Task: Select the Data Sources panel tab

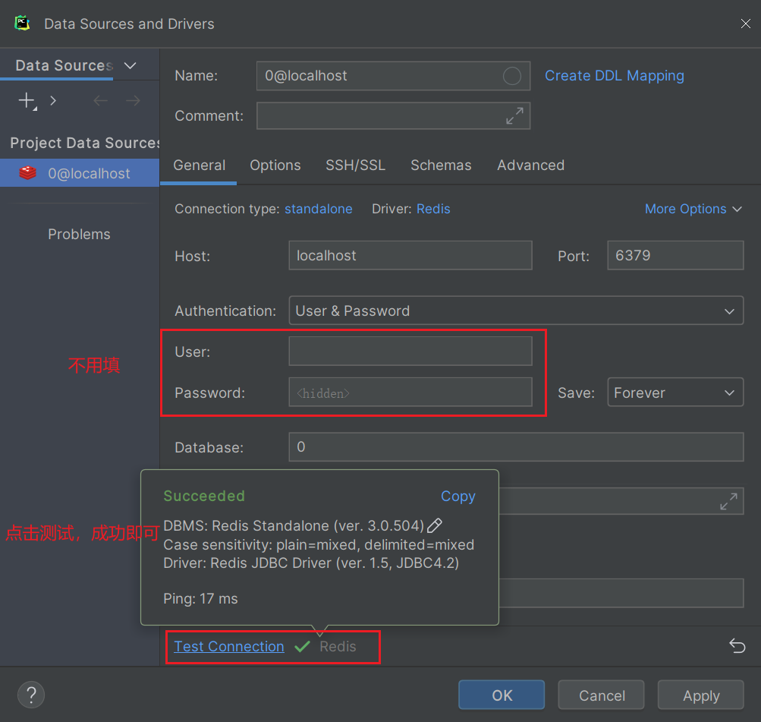Action: click(64, 65)
